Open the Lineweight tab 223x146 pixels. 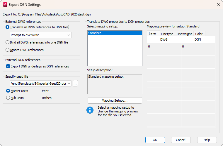[x=184, y=34]
